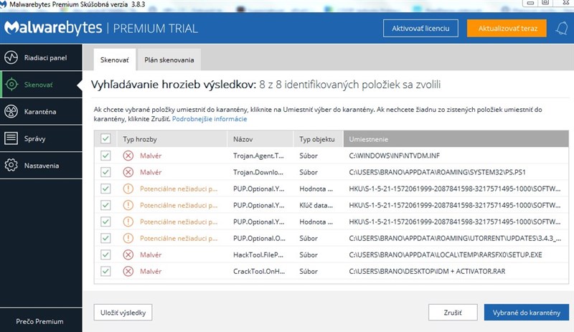Click the C:\WINDOWS\INF\NTVDM.INF location
Viewport: 574px width, 332px height.
pyautogui.click(x=394, y=156)
